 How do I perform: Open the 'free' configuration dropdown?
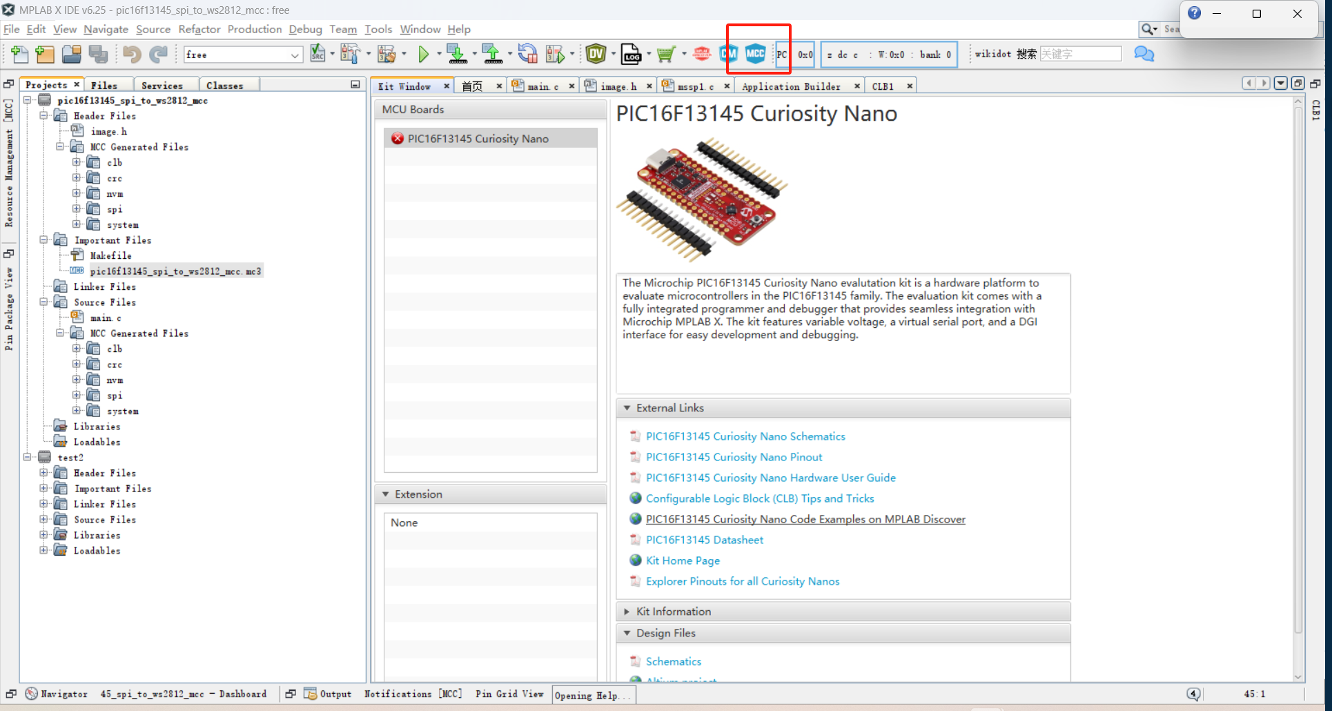coord(243,55)
